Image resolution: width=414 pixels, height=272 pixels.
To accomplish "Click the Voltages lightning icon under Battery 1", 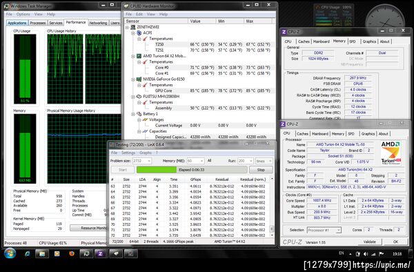I will pyautogui.click(x=145, y=119).
